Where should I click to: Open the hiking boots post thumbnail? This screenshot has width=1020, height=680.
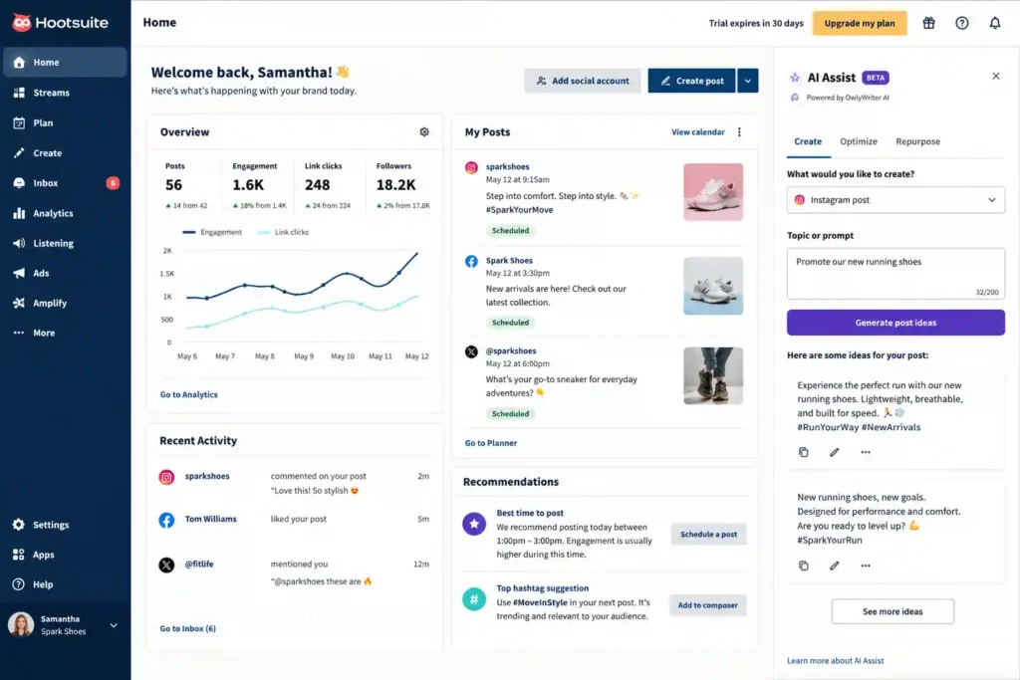713,375
